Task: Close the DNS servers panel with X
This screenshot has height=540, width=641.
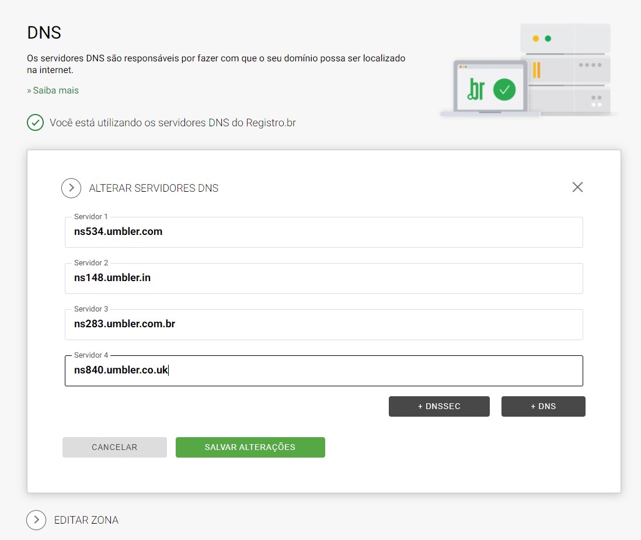Action: pos(577,187)
